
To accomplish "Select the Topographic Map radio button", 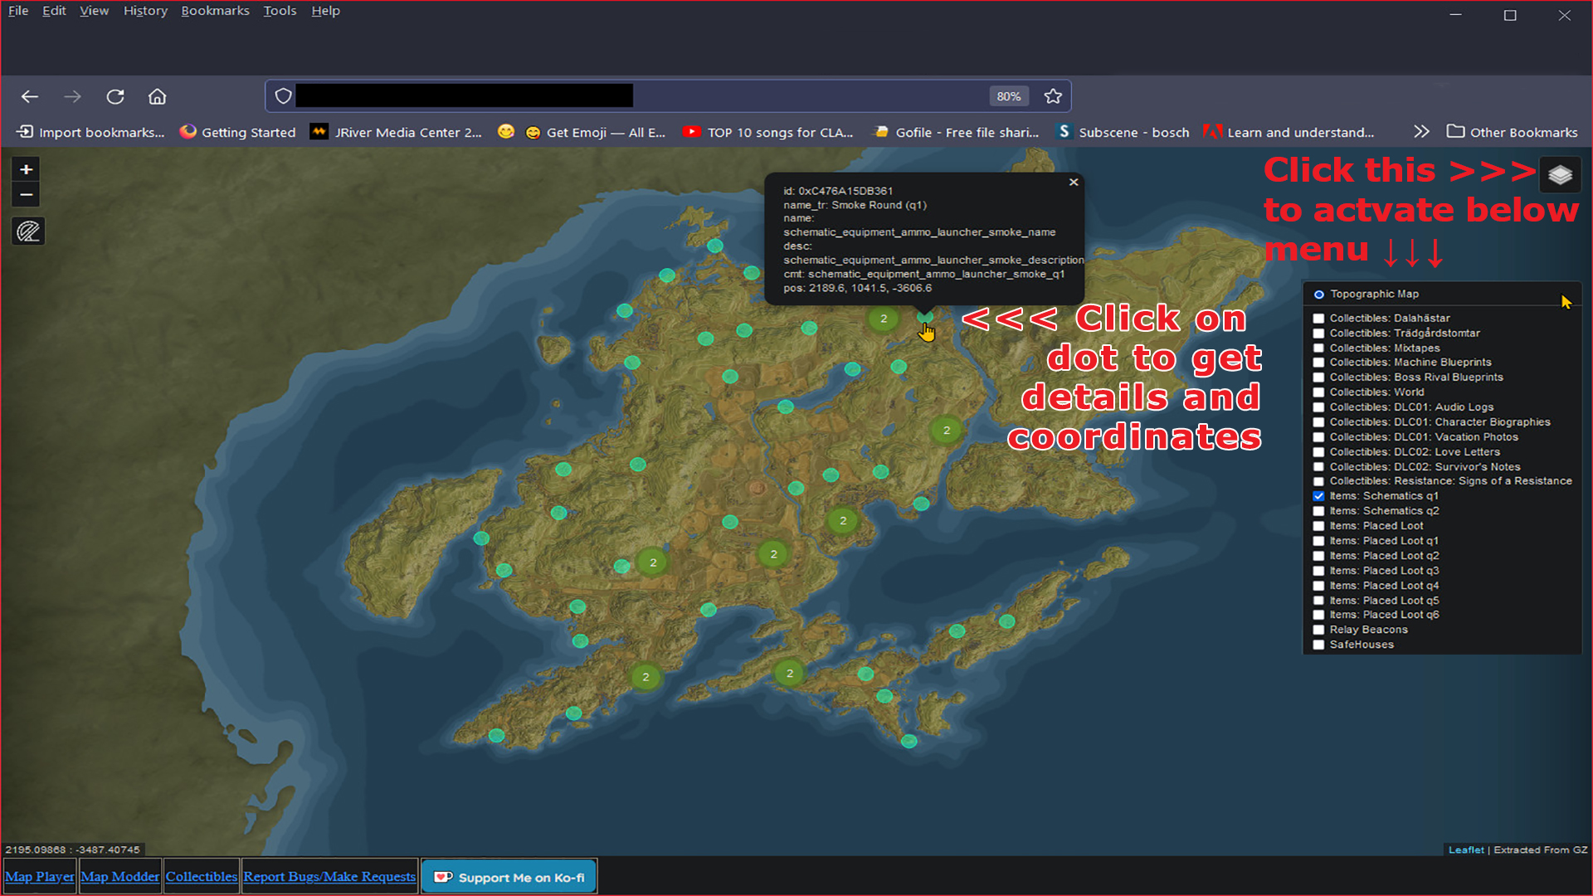I will (1318, 295).
